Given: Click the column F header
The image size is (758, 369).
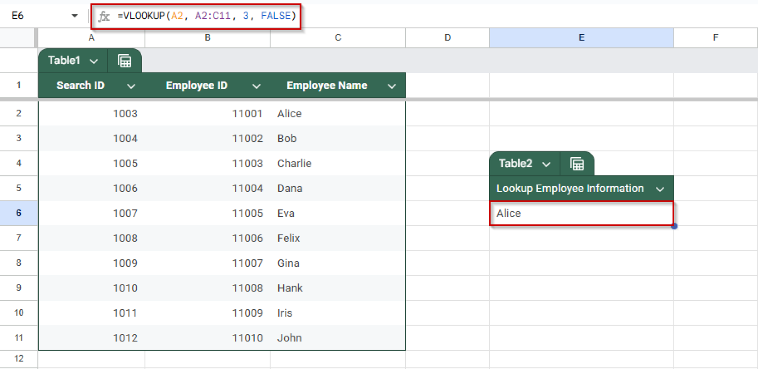Looking at the screenshot, I should (716, 38).
